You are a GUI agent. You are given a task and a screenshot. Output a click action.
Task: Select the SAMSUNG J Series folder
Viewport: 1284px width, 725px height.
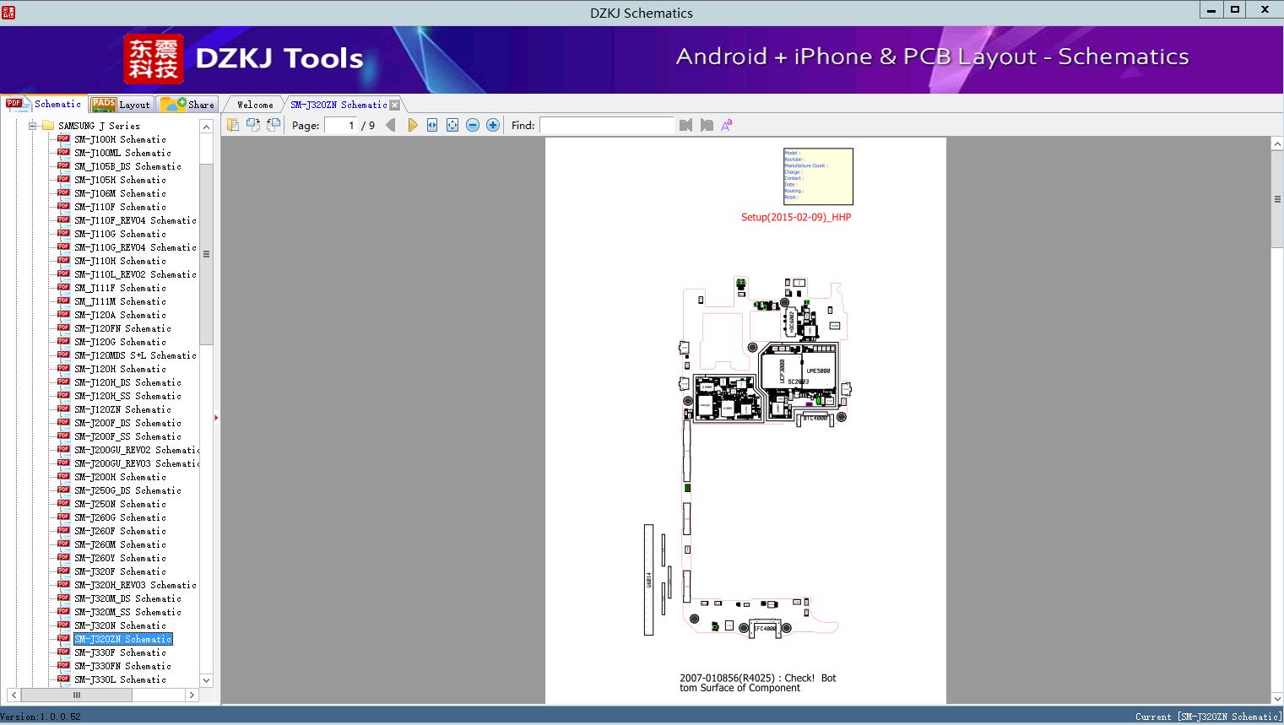coord(99,126)
